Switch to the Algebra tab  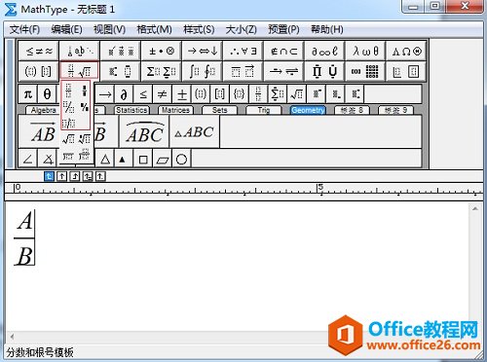[43, 110]
